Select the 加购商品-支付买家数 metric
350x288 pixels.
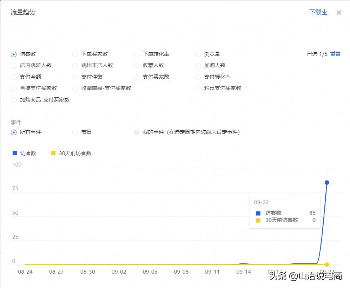pyautogui.click(x=14, y=100)
